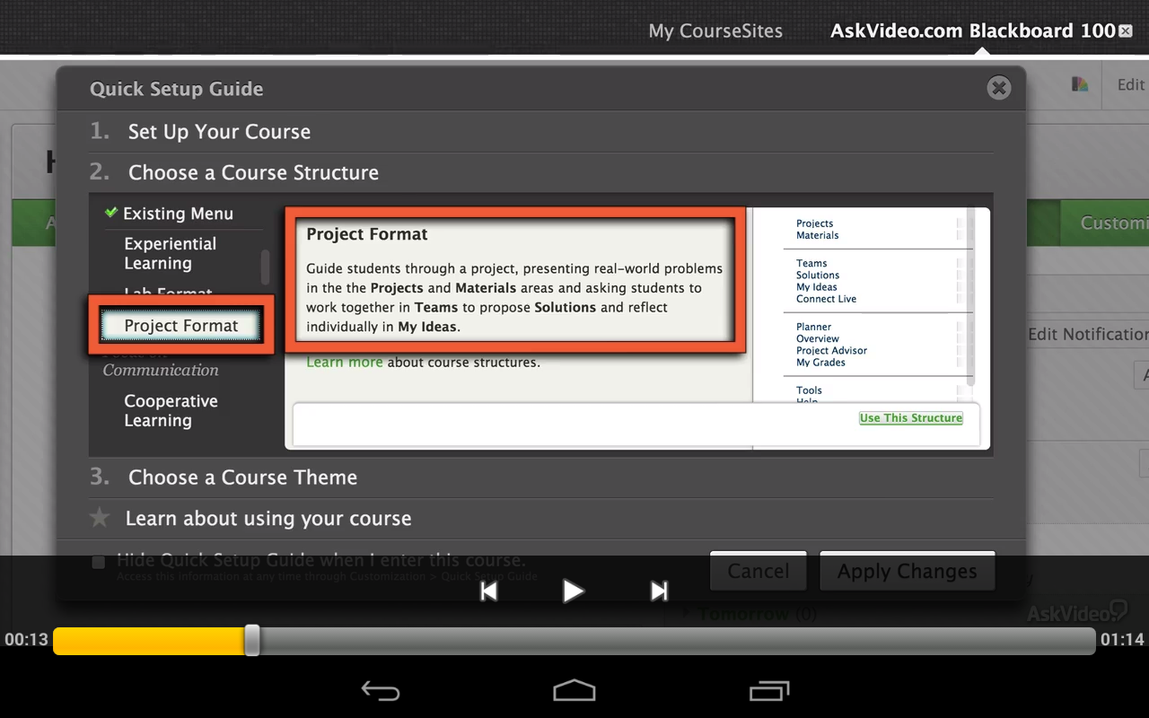Tap the Android home button
Image resolution: width=1149 pixels, height=718 pixels.
pos(574,690)
